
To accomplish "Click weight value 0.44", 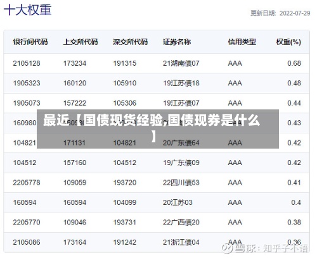I will click(x=294, y=103).
